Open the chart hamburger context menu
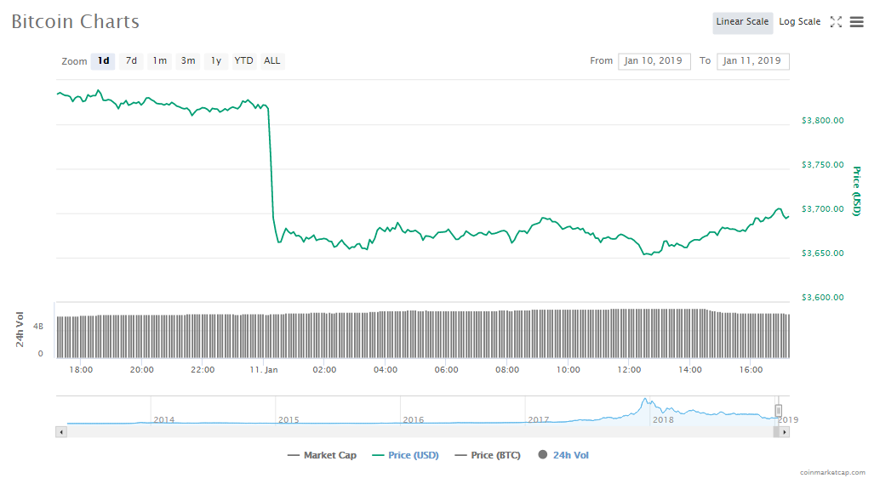The width and height of the screenshot is (880, 484). point(856,22)
